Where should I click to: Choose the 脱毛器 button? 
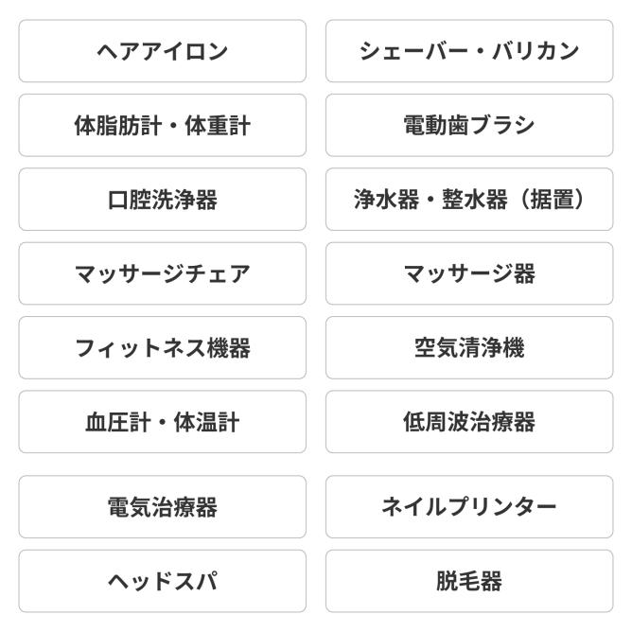tap(468, 581)
